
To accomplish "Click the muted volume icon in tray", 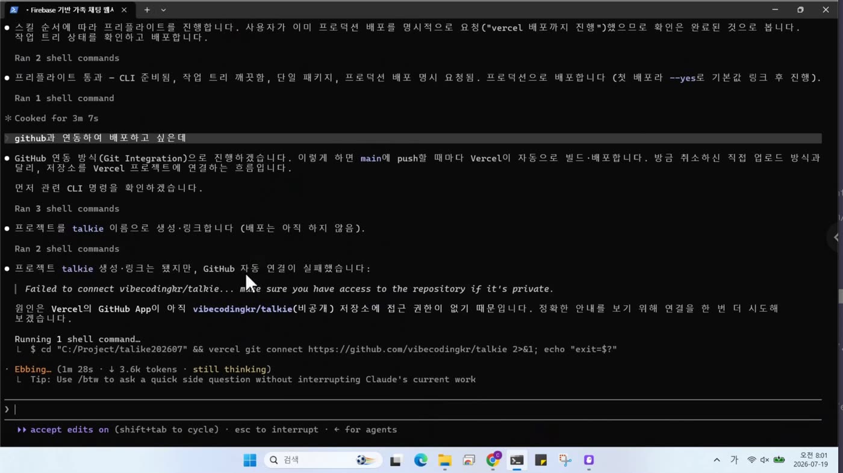I will coord(765,460).
